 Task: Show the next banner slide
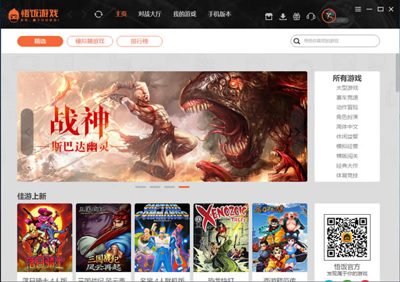(x=297, y=132)
